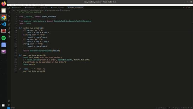Click the handle_two_ints breadcrumb symbol

[65, 10]
